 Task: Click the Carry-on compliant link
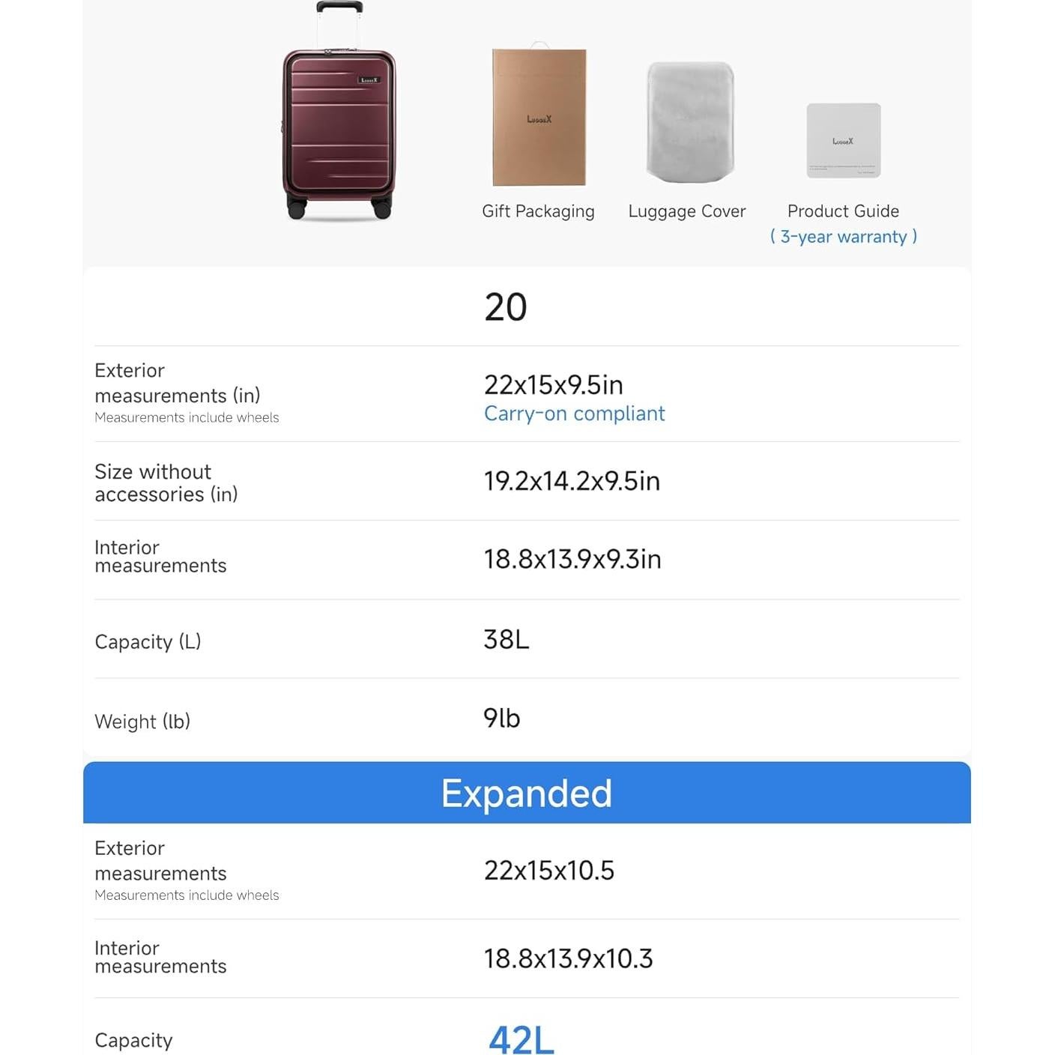pyautogui.click(x=574, y=414)
